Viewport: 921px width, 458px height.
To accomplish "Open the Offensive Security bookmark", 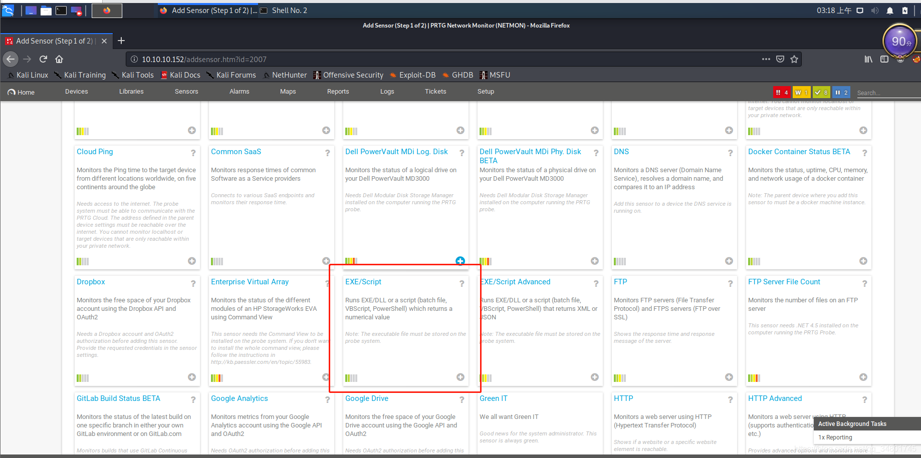I will 349,75.
